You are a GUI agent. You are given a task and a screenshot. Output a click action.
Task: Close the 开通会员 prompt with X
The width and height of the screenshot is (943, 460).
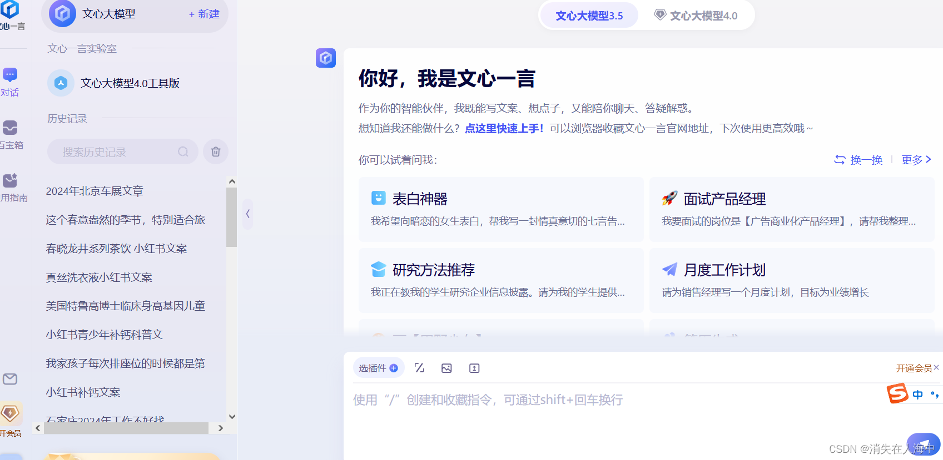pyautogui.click(x=936, y=367)
